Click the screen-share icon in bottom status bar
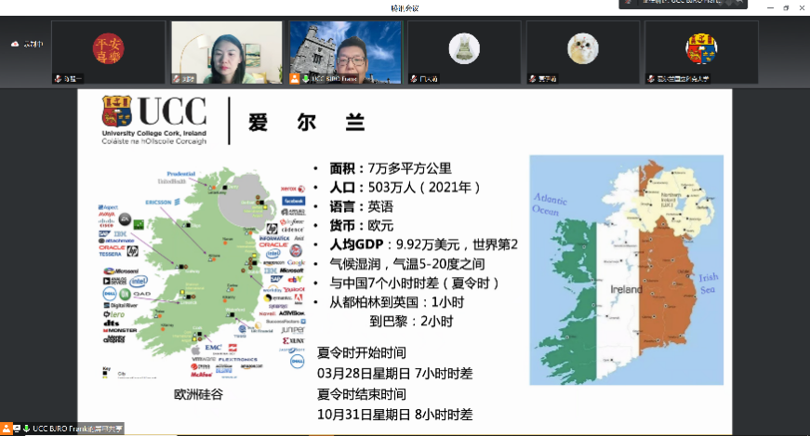810x436 pixels. (16, 429)
